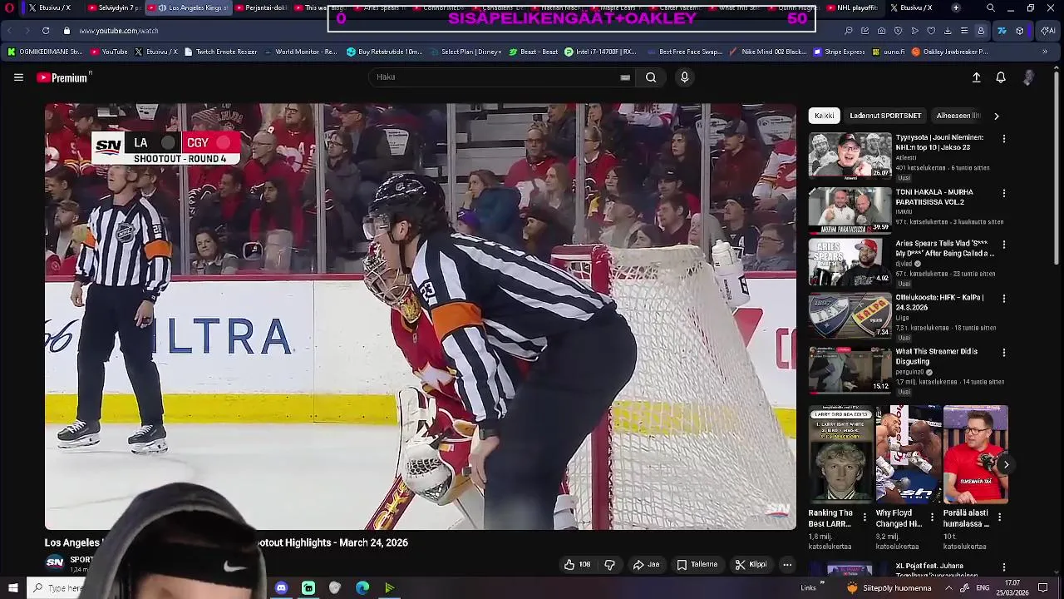Click the YouTube Premium logo

(62, 77)
